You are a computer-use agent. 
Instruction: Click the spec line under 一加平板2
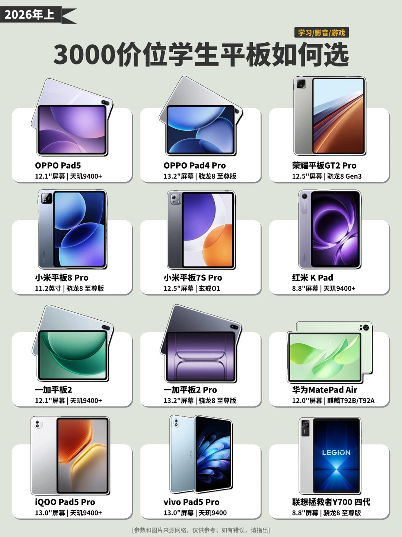coord(68,401)
